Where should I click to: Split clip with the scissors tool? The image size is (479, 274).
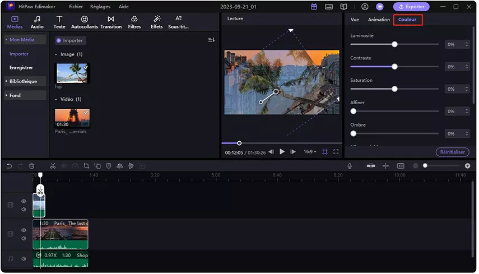(53, 166)
